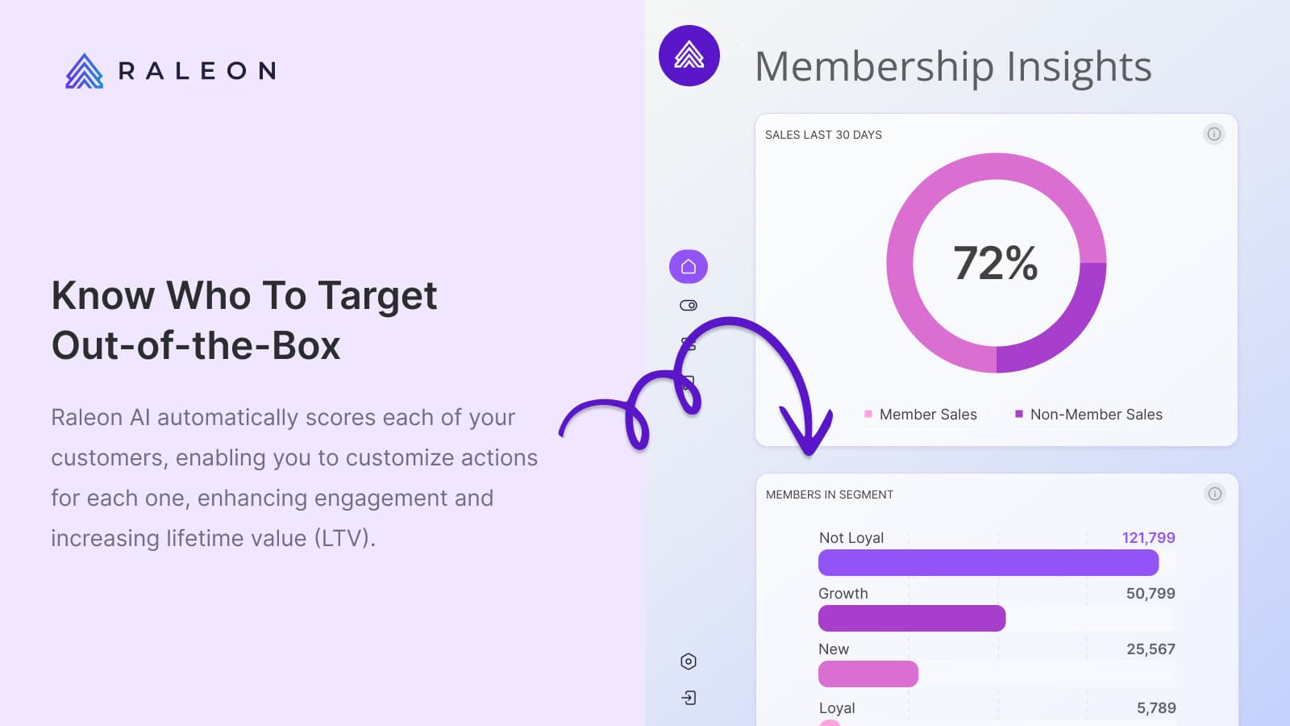The image size is (1290, 726).
Task: Open settings via the hexagon sidebar icon
Action: click(689, 661)
